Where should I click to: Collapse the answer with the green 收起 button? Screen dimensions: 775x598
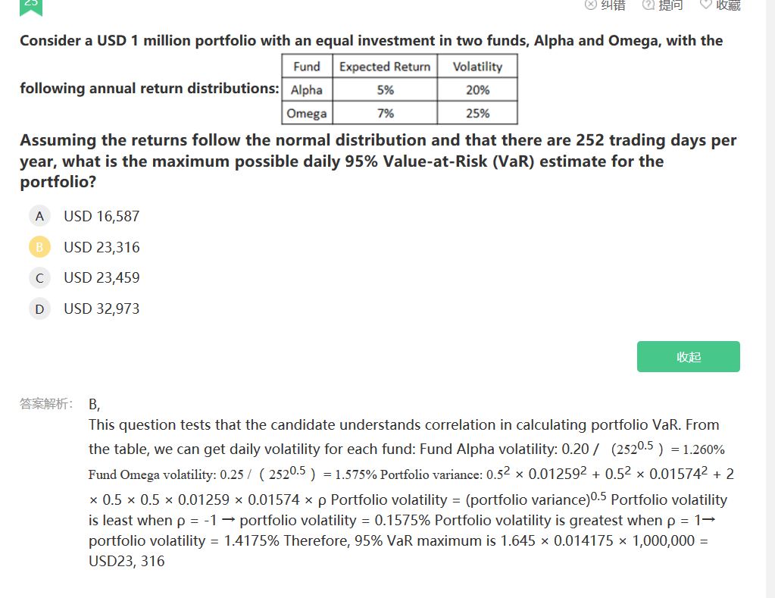[x=688, y=357]
